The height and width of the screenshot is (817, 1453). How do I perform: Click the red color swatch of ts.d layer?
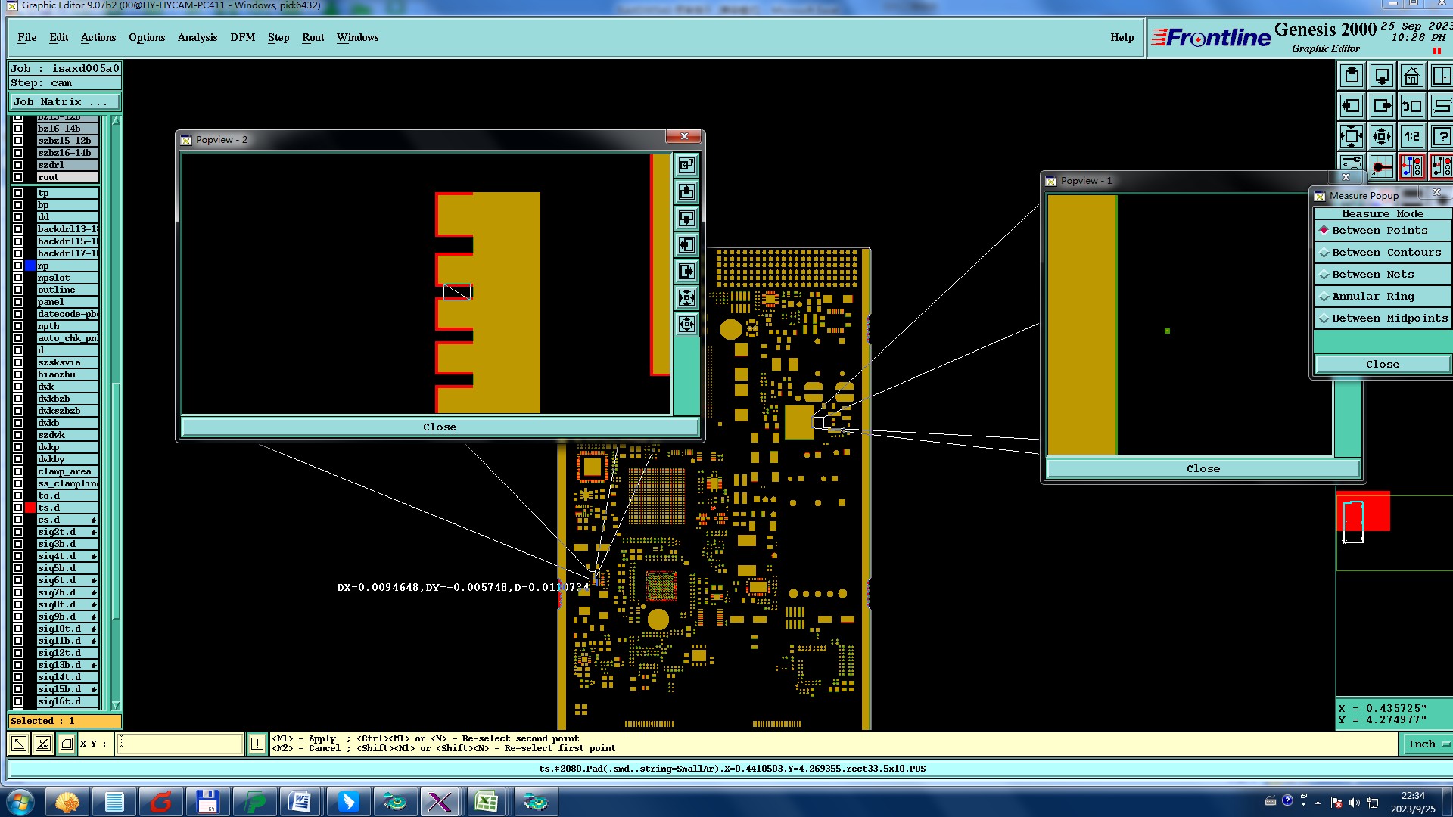coord(30,508)
